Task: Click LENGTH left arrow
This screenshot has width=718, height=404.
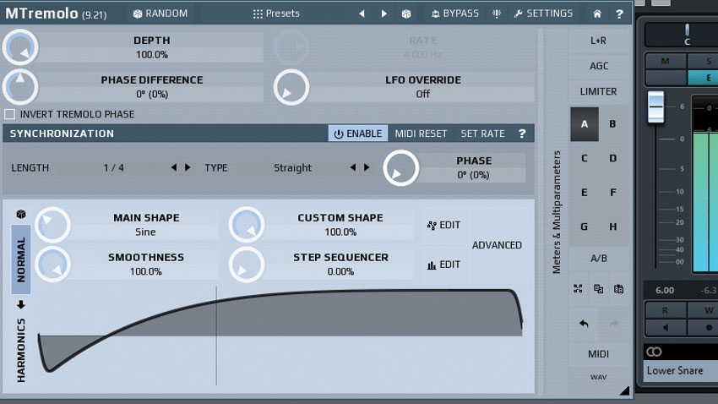Action: [173, 167]
